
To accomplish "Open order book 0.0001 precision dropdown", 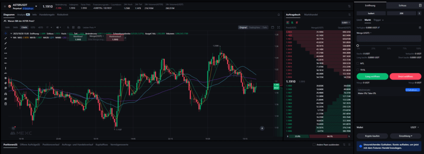I will [346, 23].
